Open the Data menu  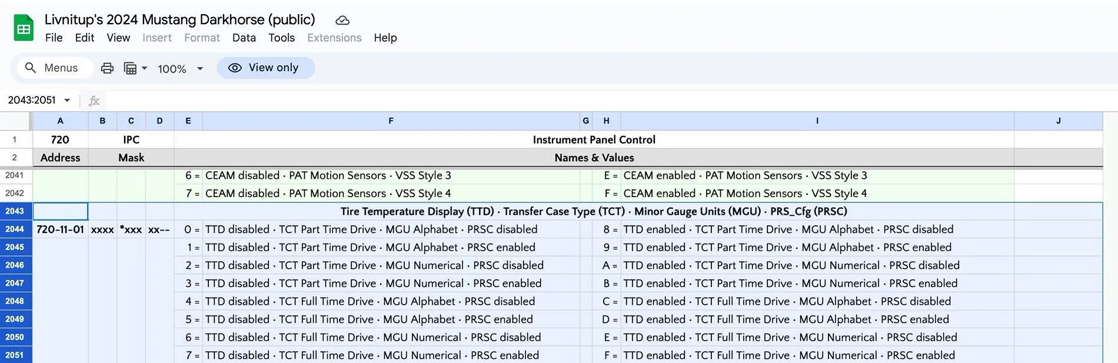coord(244,38)
